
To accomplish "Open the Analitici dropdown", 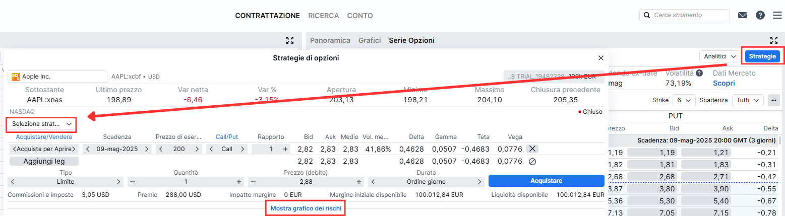I will (718, 56).
